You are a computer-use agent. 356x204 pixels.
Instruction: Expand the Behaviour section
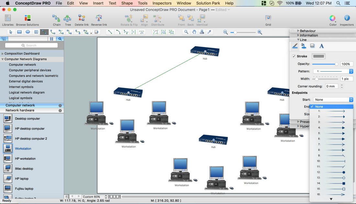click(298, 31)
